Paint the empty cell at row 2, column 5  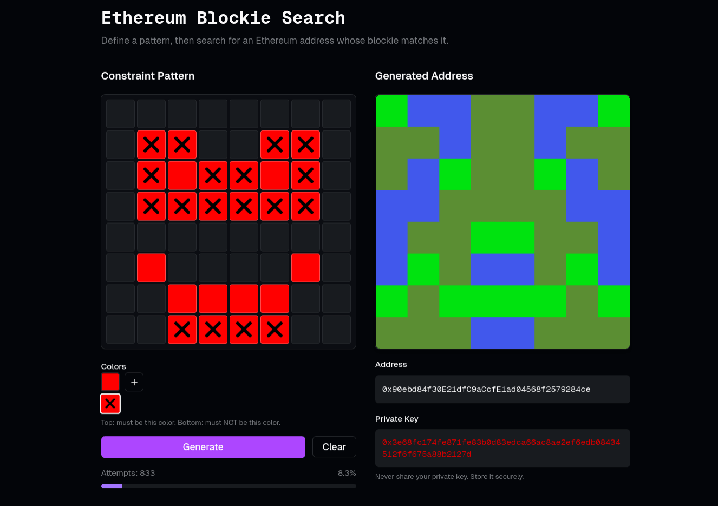click(x=244, y=144)
